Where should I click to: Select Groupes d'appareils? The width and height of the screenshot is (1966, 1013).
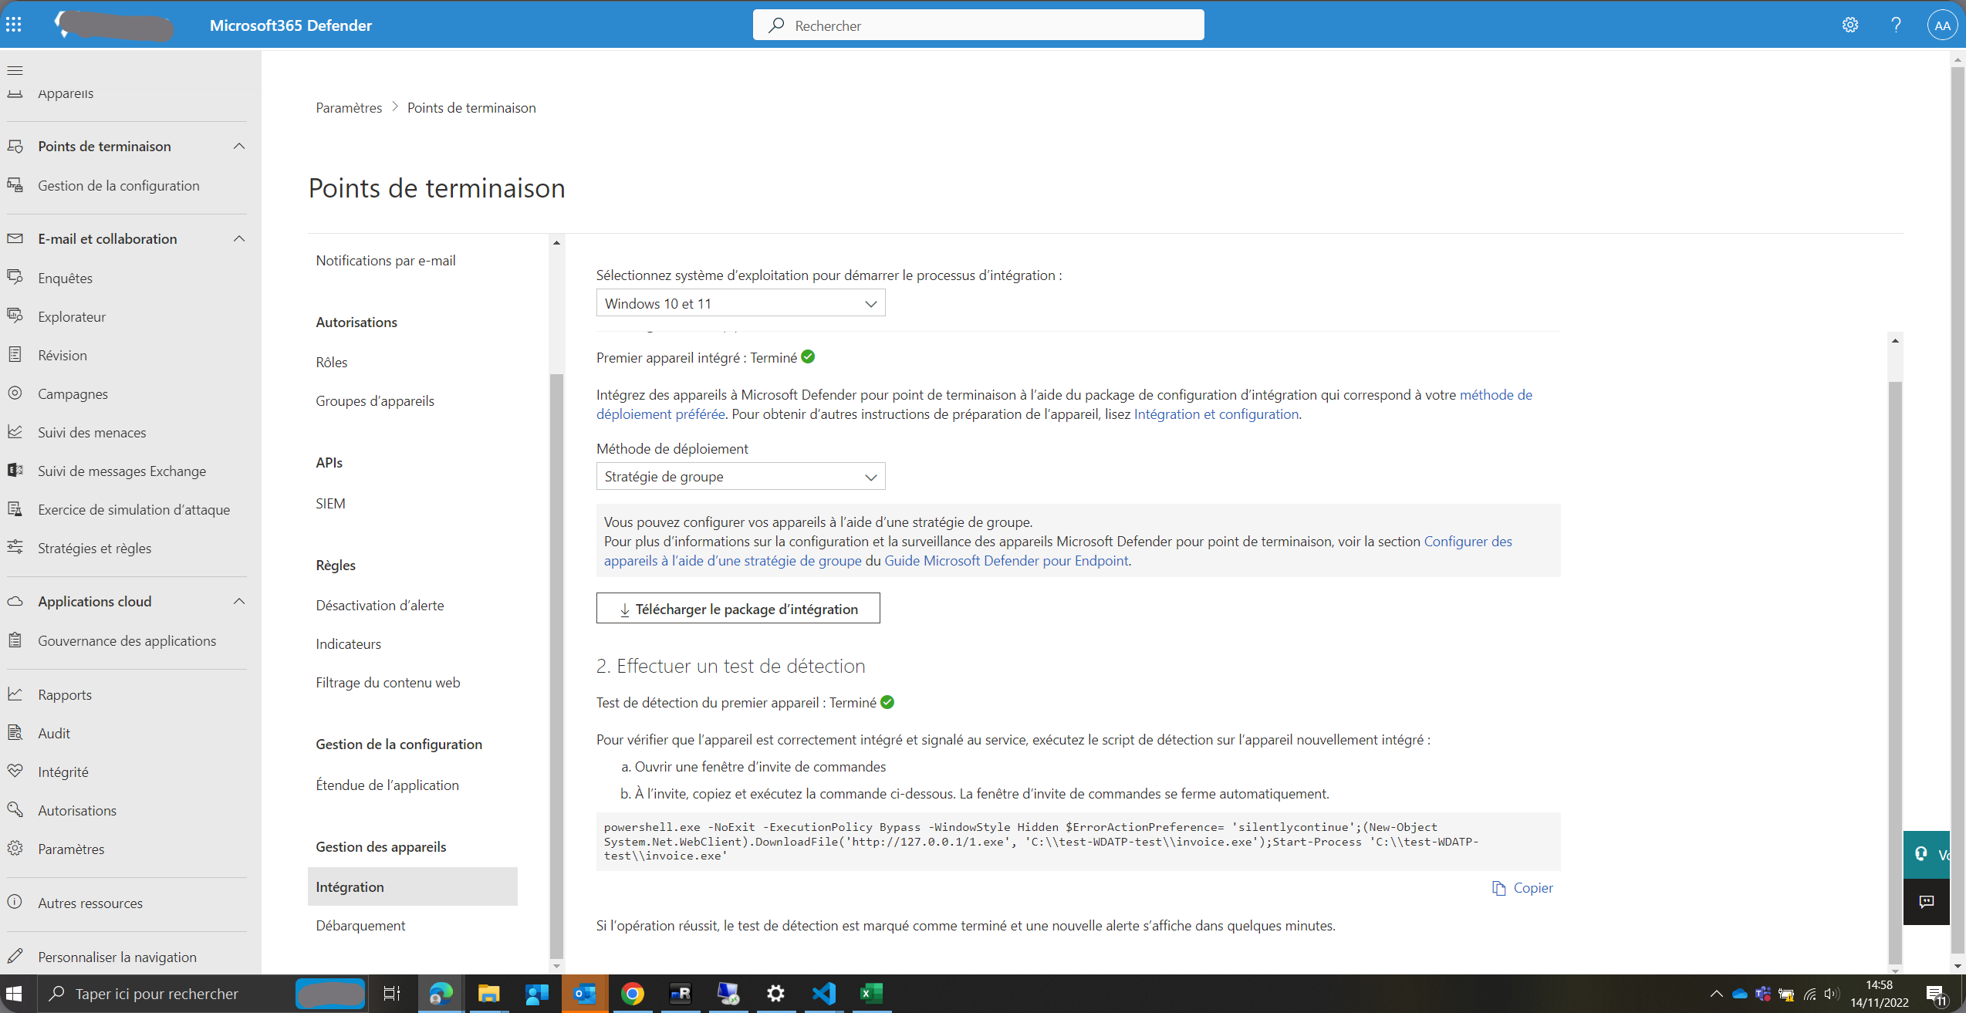[375, 400]
